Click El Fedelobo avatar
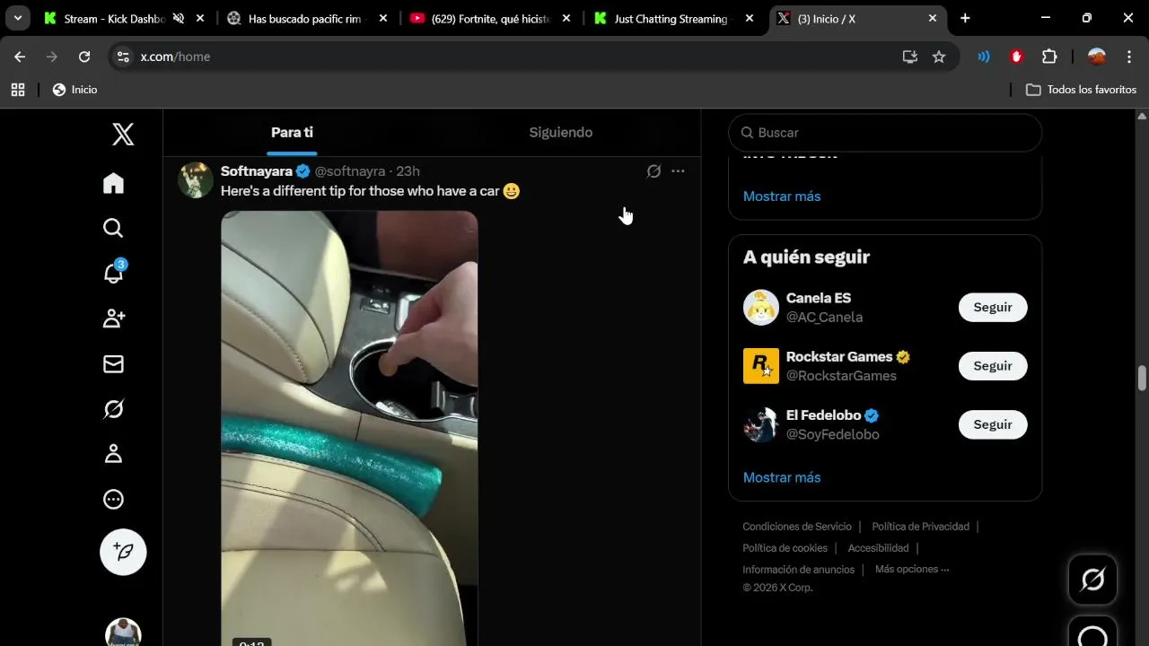The height and width of the screenshot is (646, 1149). tap(761, 424)
